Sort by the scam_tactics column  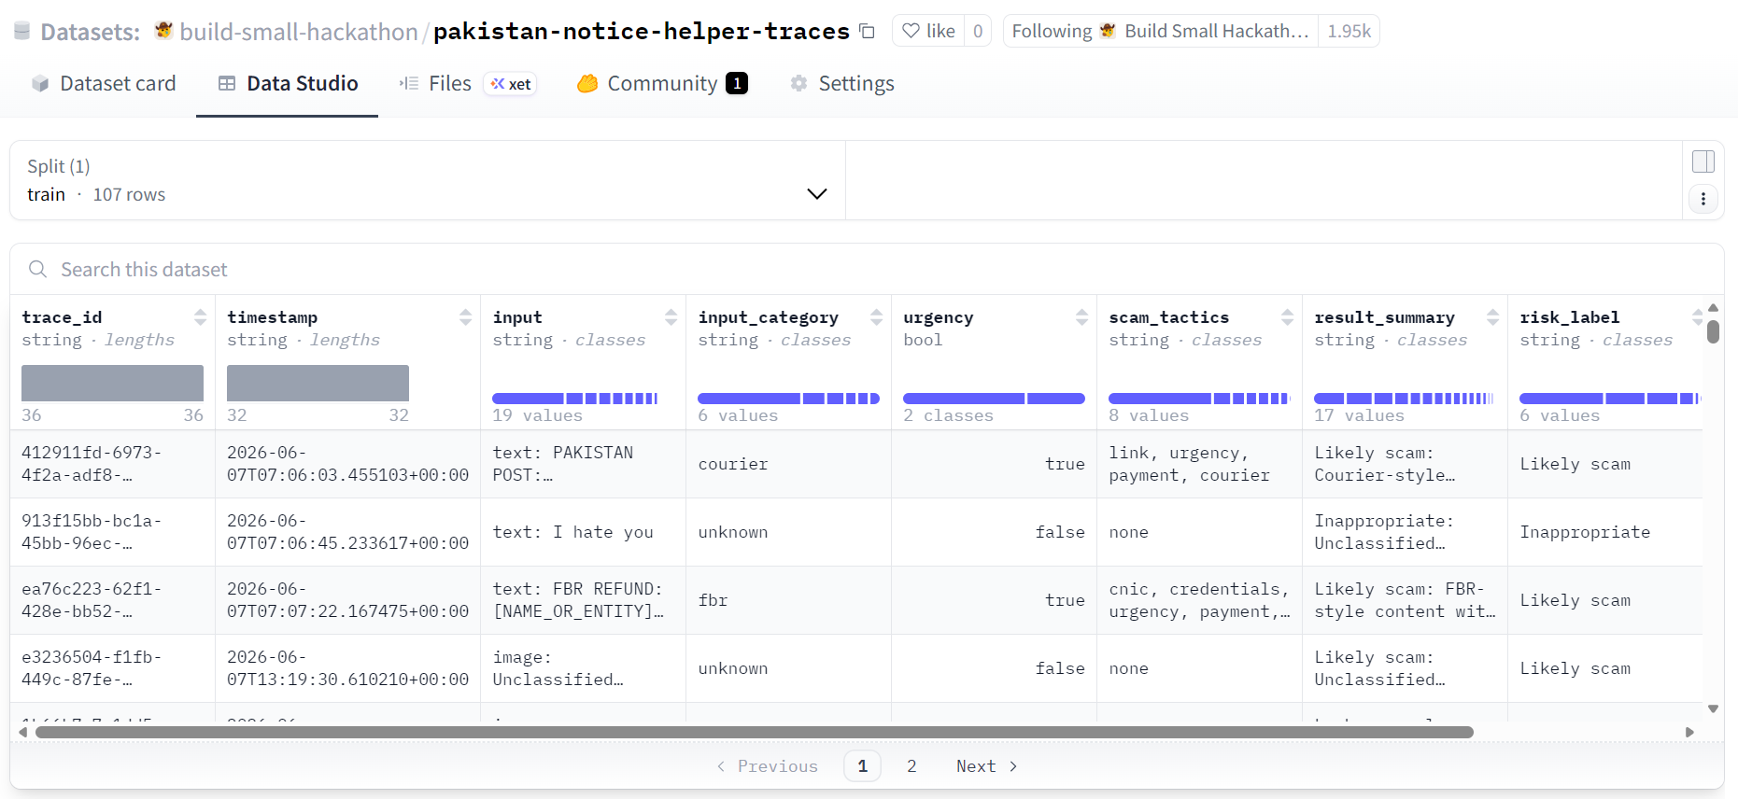(1287, 317)
